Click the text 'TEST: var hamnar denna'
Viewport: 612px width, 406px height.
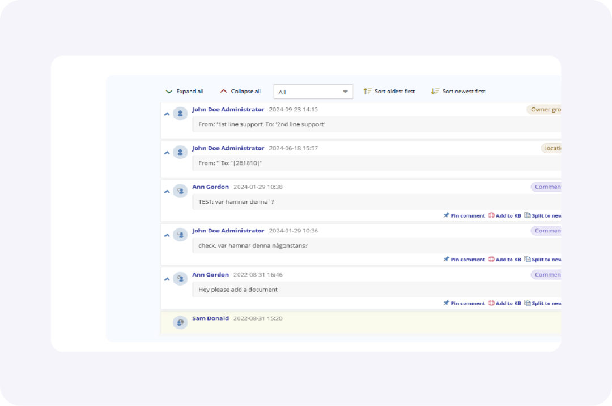[x=236, y=202]
